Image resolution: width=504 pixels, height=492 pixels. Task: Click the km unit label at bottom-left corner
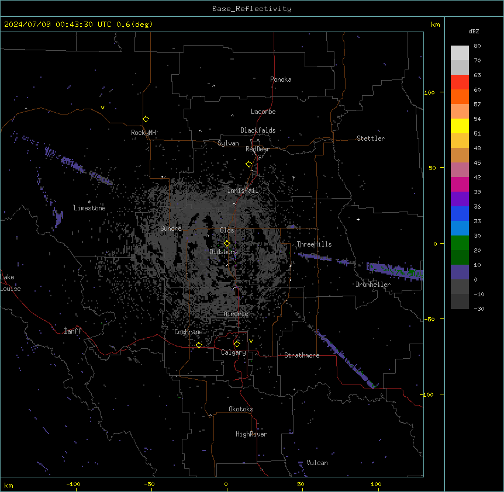pos(9,485)
